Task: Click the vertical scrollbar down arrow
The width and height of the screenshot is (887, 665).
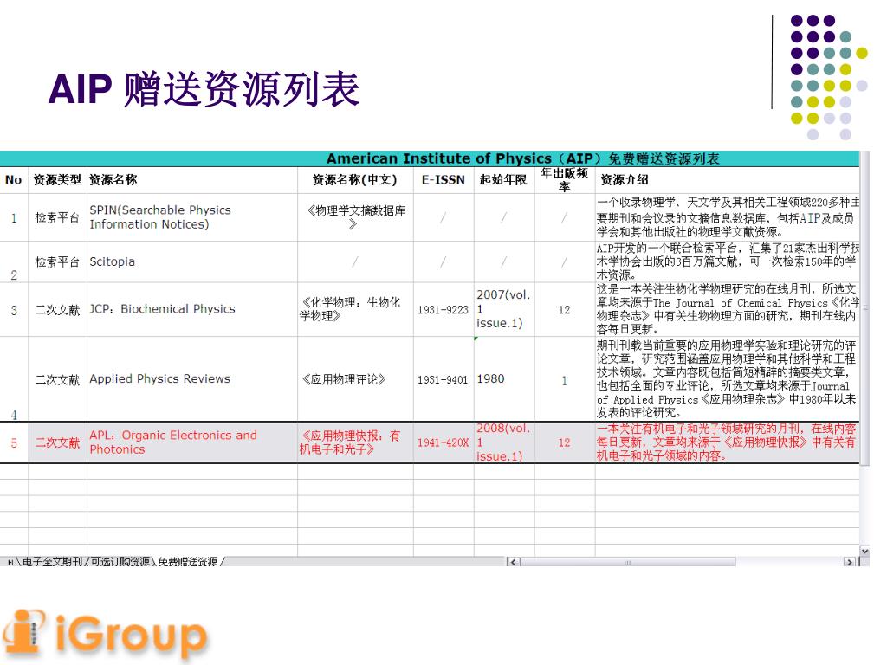Action: click(x=864, y=551)
